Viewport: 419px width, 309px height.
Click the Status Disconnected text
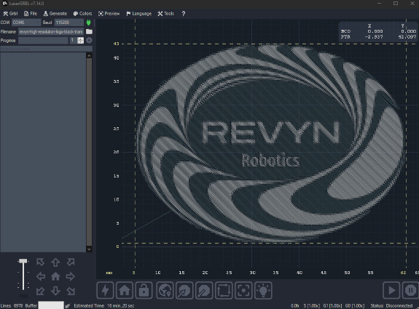391,306
